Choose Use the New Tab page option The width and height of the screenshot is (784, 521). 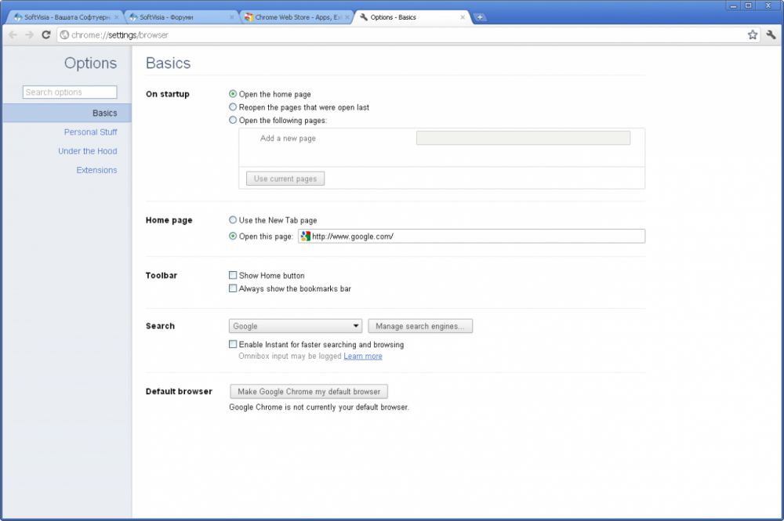coord(233,220)
